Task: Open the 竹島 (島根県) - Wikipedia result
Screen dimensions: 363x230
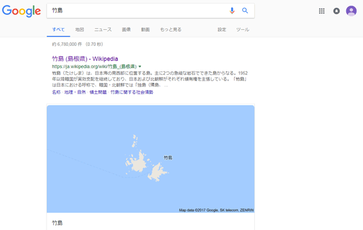Action: pos(85,59)
